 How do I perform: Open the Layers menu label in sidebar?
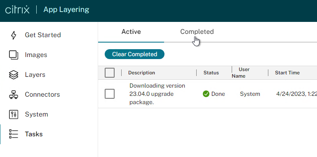[35, 75]
